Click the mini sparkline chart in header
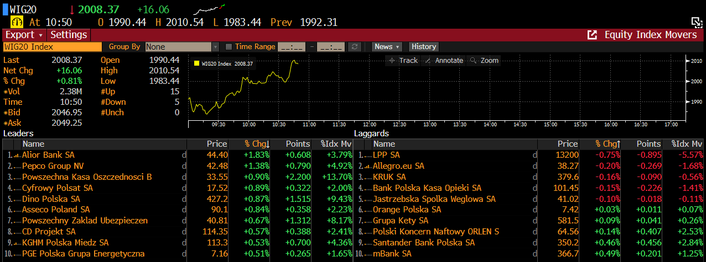 pyautogui.click(x=210, y=8)
